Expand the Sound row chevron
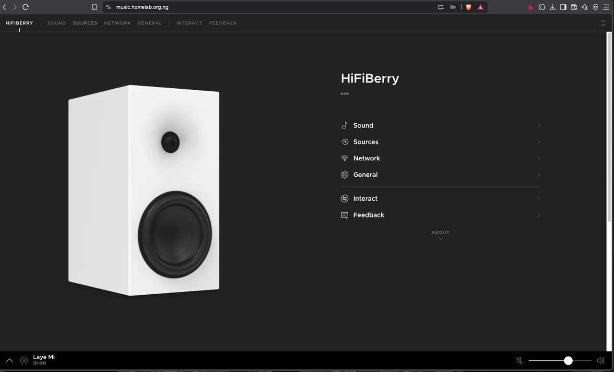The height and width of the screenshot is (372, 614). click(x=539, y=125)
